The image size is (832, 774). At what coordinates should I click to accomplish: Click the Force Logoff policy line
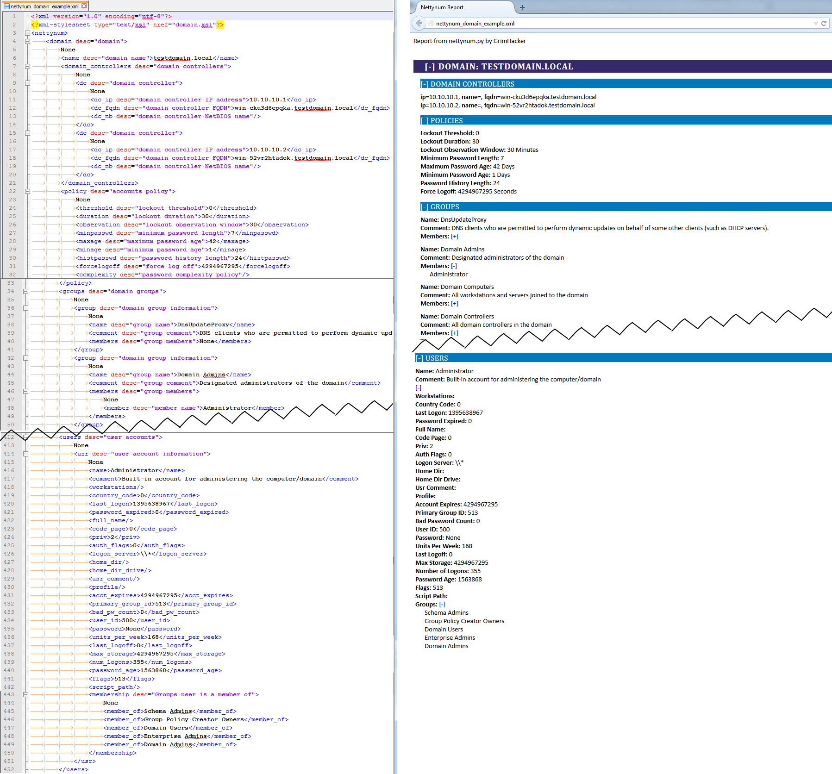point(469,192)
